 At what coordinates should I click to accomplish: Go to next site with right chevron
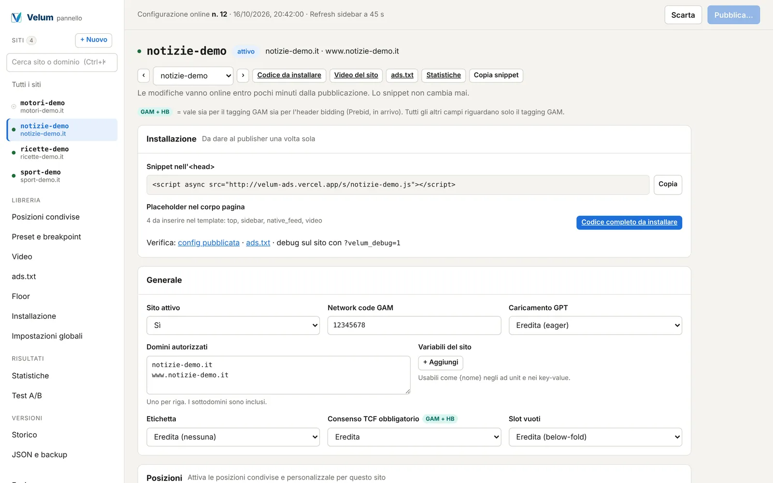(243, 75)
